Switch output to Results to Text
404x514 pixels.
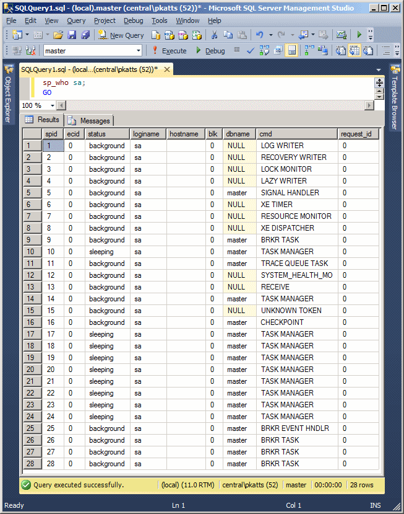(x=340, y=51)
